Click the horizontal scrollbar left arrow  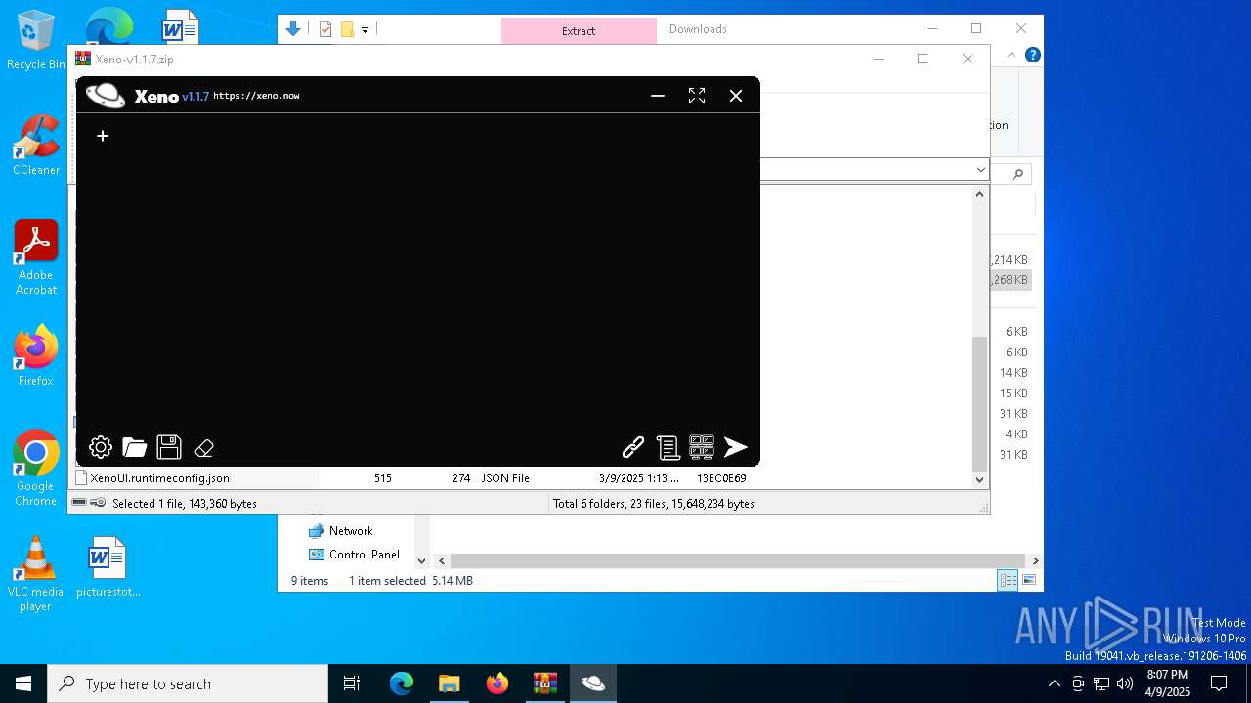point(442,560)
